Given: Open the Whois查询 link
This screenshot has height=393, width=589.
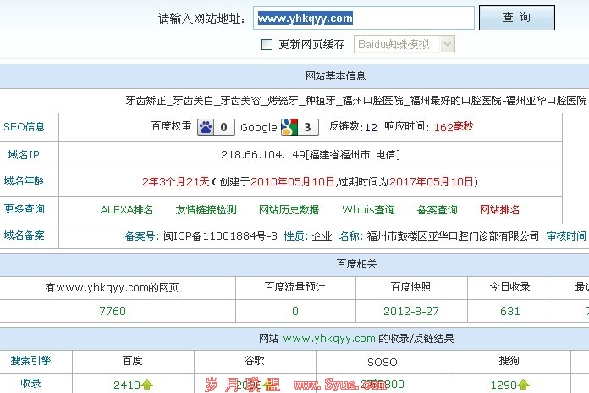Looking at the screenshot, I should click(368, 209).
